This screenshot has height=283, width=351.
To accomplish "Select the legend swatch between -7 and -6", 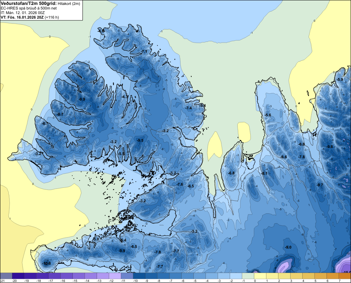I will [x=175, y=276].
